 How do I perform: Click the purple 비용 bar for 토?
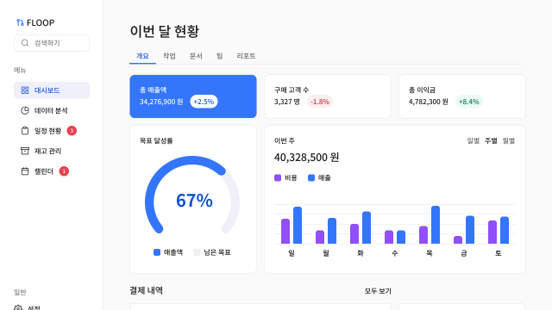(x=492, y=232)
